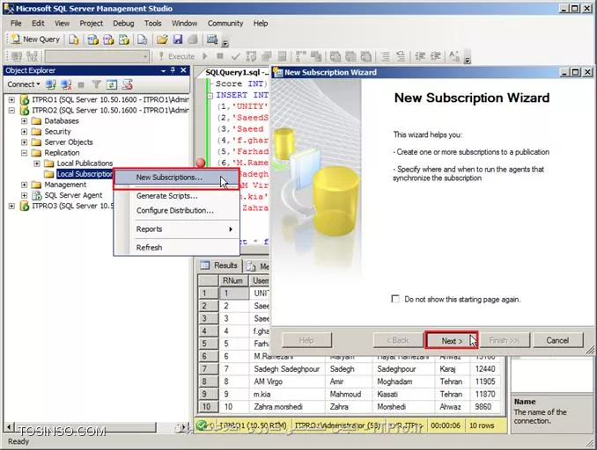Click the Refresh icon in the Object Explorer toolbar

point(112,84)
